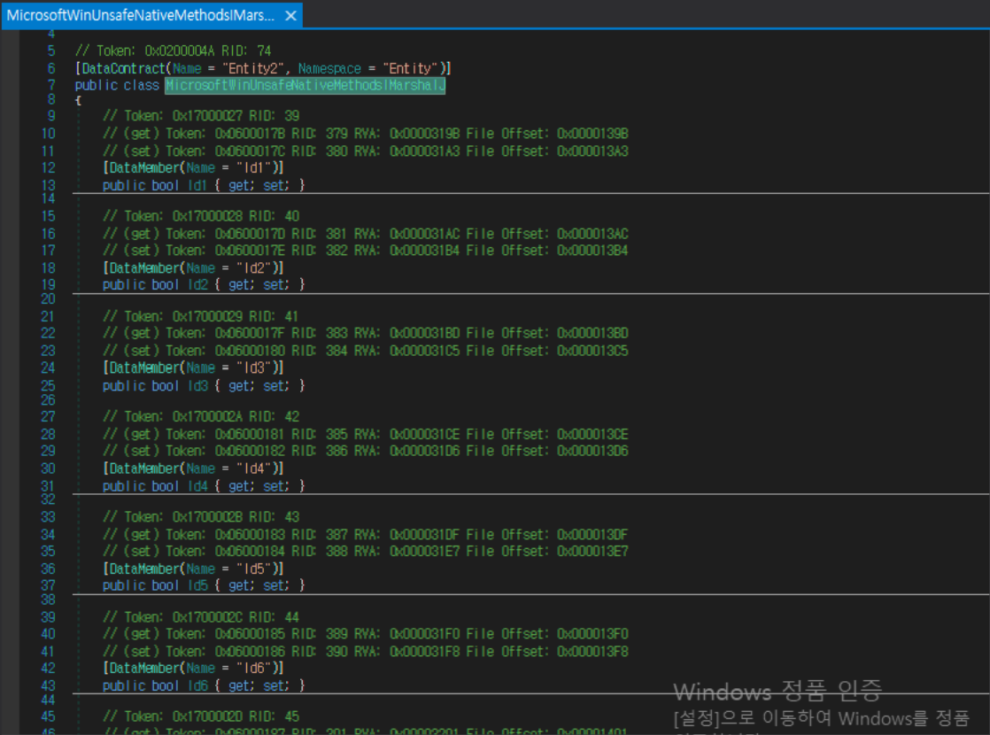Click the get token comment 0x06000185
The width and height of the screenshot is (990, 735).
pyautogui.click(x=365, y=634)
